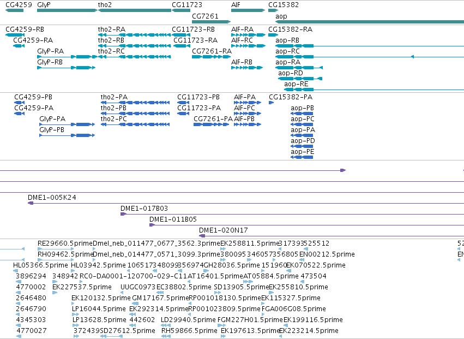This screenshot has height=339, width=464.
Task: Select EST entry 4770027
Action: point(32,331)
